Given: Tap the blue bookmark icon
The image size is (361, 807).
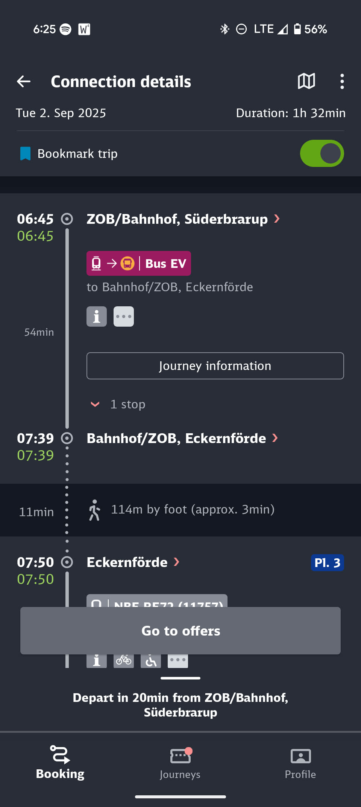Looking at the screenshot, I should pyautogui.click(x=25, y=154).
